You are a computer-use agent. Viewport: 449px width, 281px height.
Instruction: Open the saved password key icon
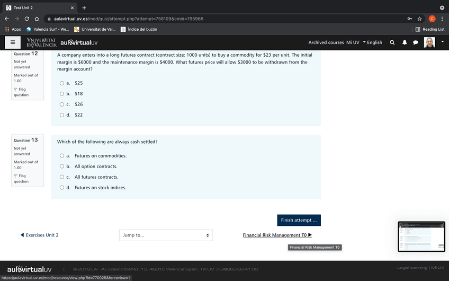pyautogui.click(x=410, y=19)
